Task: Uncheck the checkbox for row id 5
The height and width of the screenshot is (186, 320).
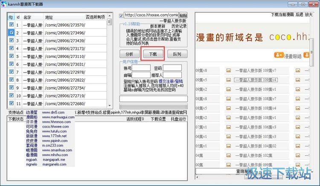Action: coord(12,56)
